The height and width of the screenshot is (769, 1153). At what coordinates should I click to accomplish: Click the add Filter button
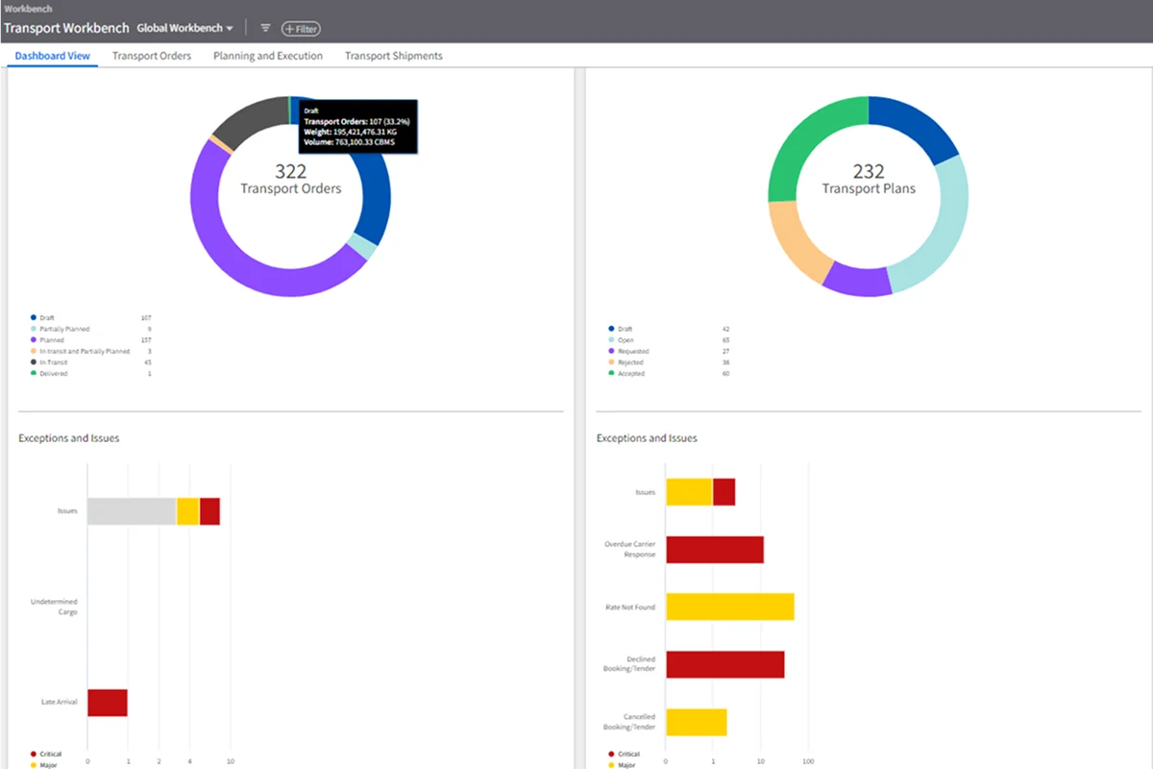[x=301, y=29]
